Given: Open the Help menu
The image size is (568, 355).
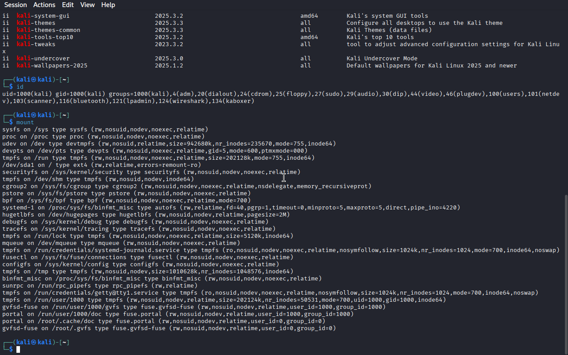Looking at the screenshot, I should point(108,5).
